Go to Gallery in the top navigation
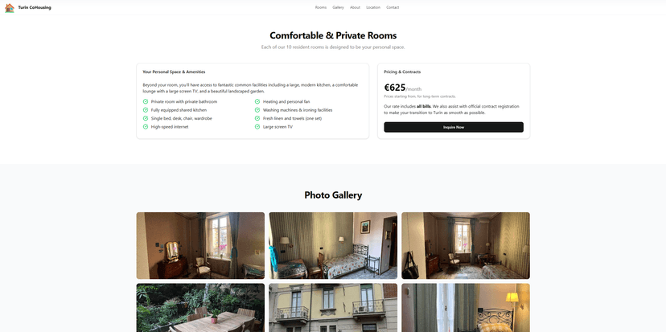 [338, 7]
